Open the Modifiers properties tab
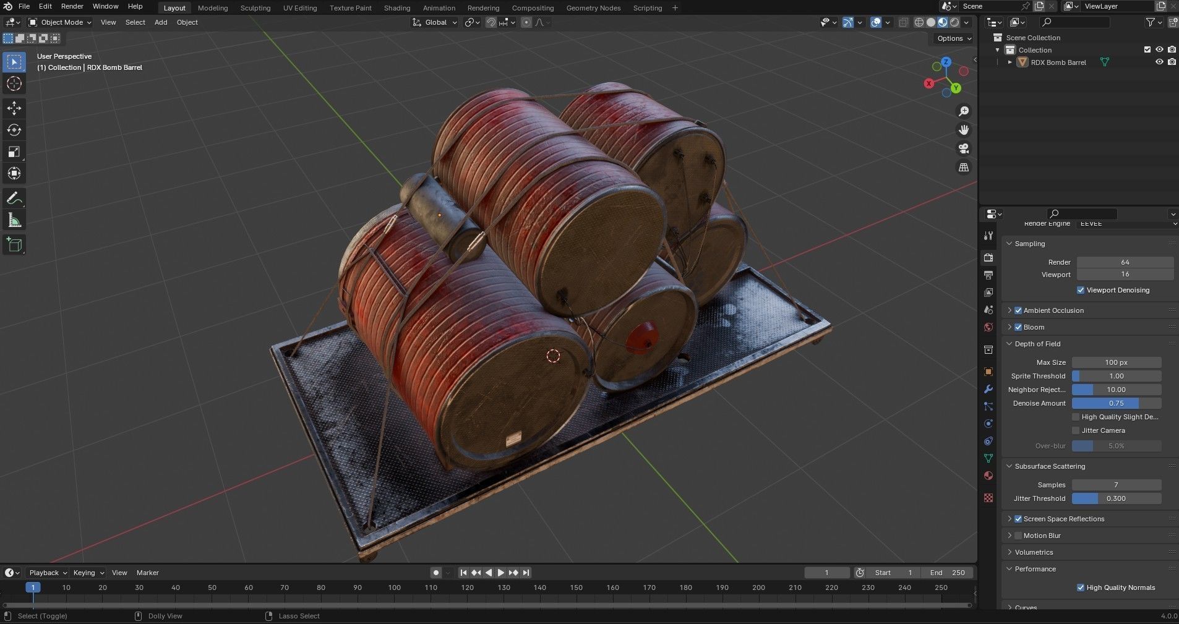Image resolution: width=1179 pixels, height=624 pixels. (988, 389)
